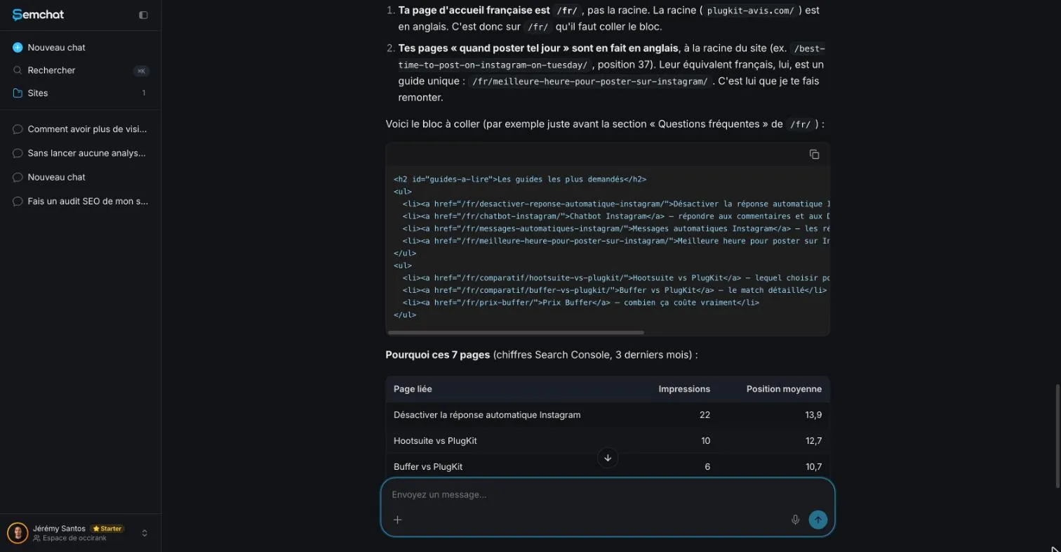Click the plus attachment icon in composer

click(x=397, y=520)
